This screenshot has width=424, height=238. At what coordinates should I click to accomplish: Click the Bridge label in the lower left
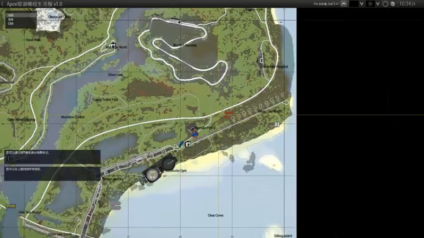point(30,213)
